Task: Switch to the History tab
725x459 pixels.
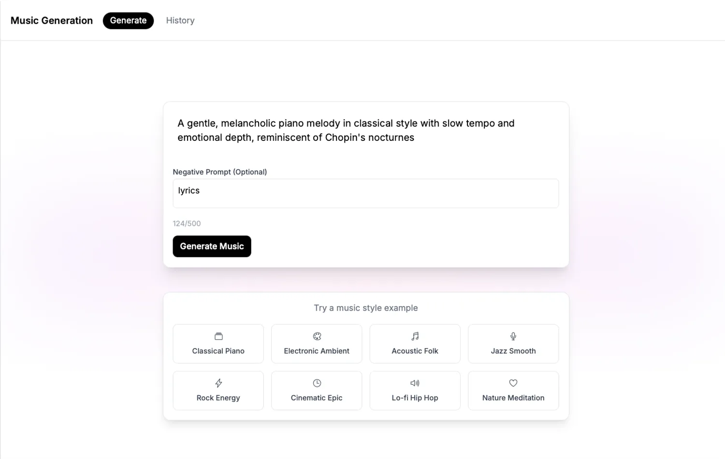Action: [180, 20]
